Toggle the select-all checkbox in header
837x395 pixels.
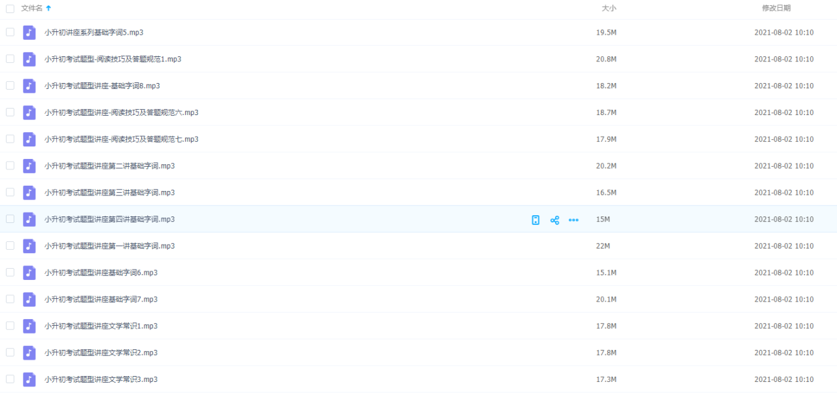(x=10, y=9)
